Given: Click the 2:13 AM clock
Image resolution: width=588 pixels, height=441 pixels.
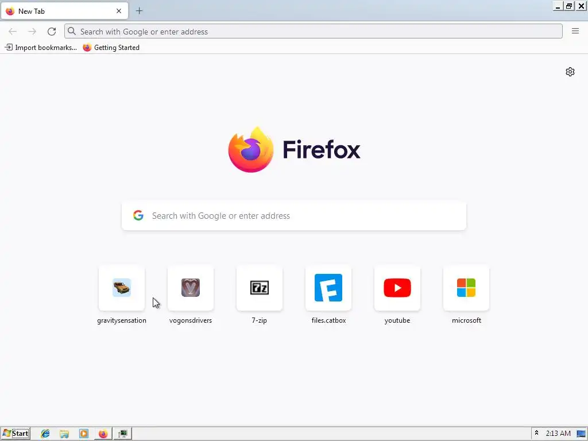Looking at the screenshot, I should 558,434.
